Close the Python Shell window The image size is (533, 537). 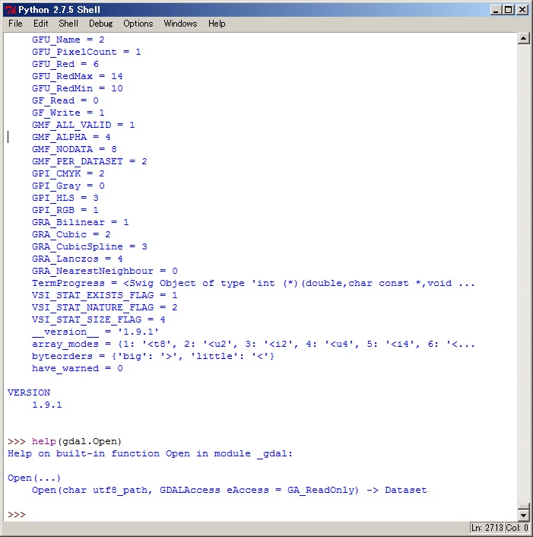point(522,10)
